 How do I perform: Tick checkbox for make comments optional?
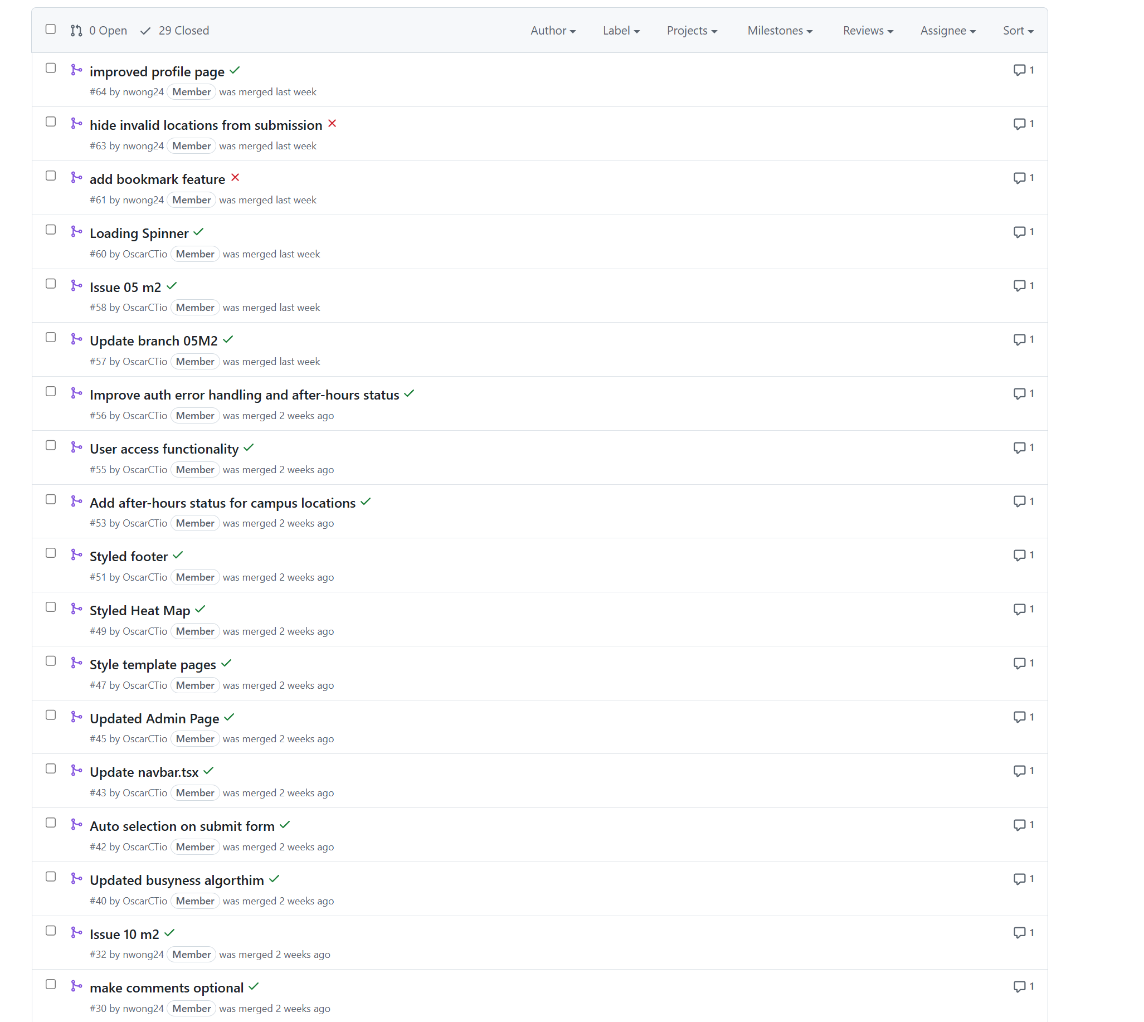[x=51, y=985]
